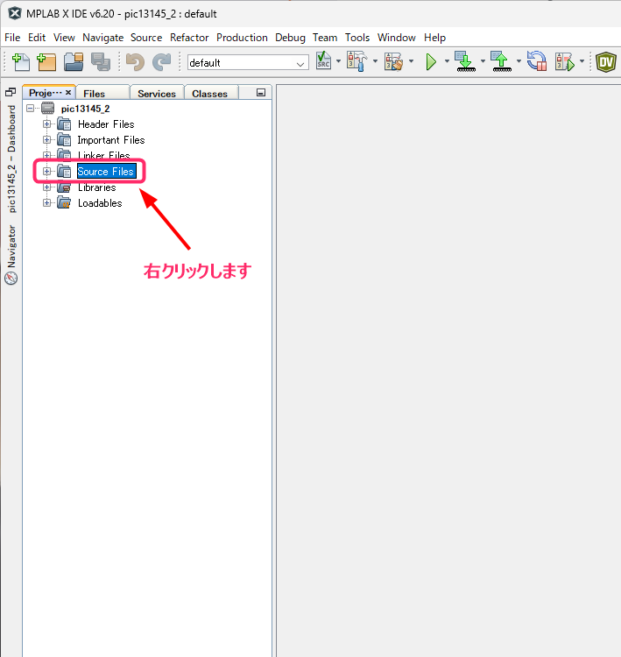Image resolution: width=621 pixels, height=657 pixels.
Task: Click the Build Project hammer icon
Action: [354, 62]
